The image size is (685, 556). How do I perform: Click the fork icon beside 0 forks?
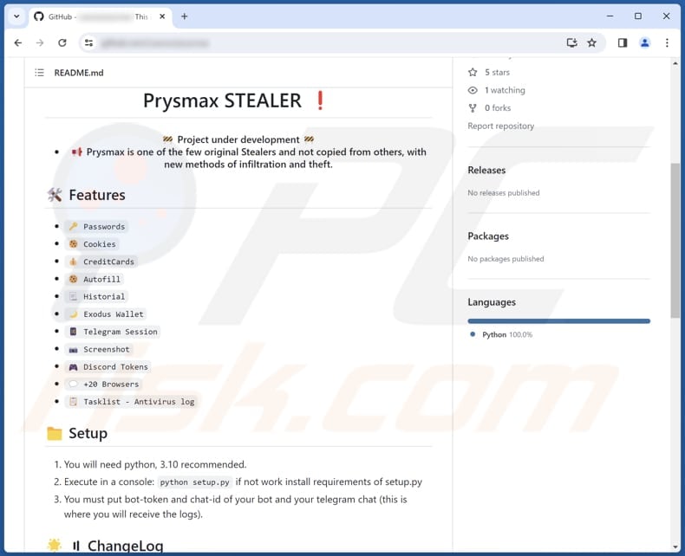pyautogui.click(x=473, y=107)
